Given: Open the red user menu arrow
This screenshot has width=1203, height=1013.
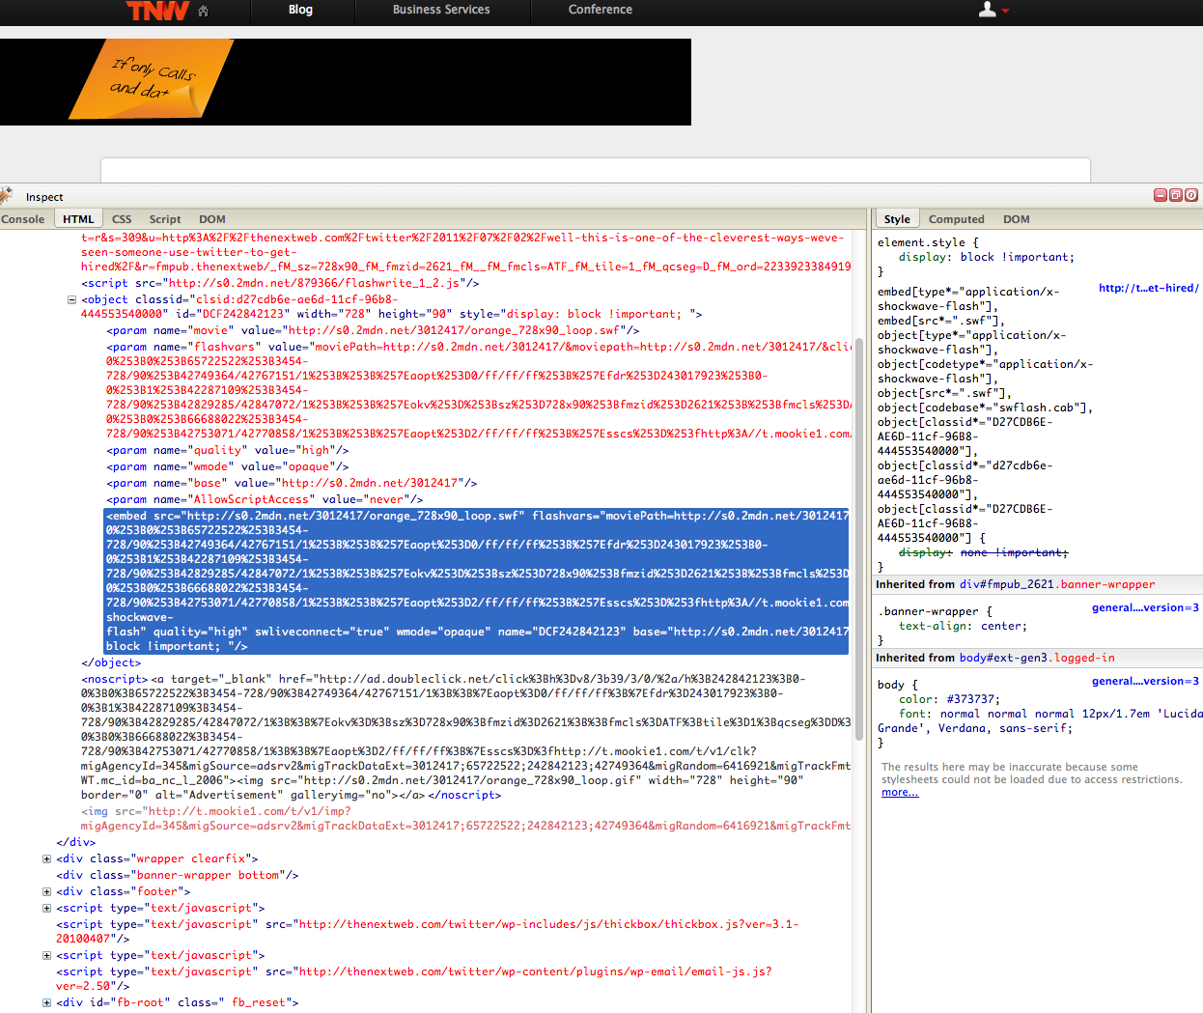Looking at the screenshot, I should point(1005,11).
